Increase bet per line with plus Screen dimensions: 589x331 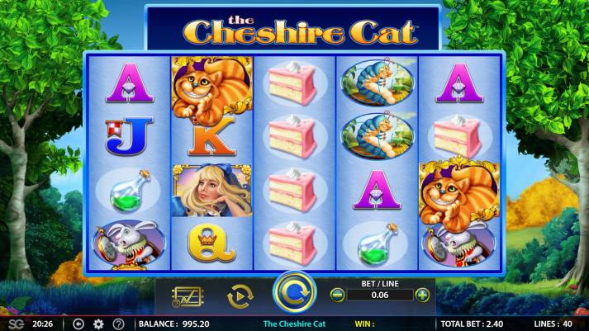(x=422, y=295)
